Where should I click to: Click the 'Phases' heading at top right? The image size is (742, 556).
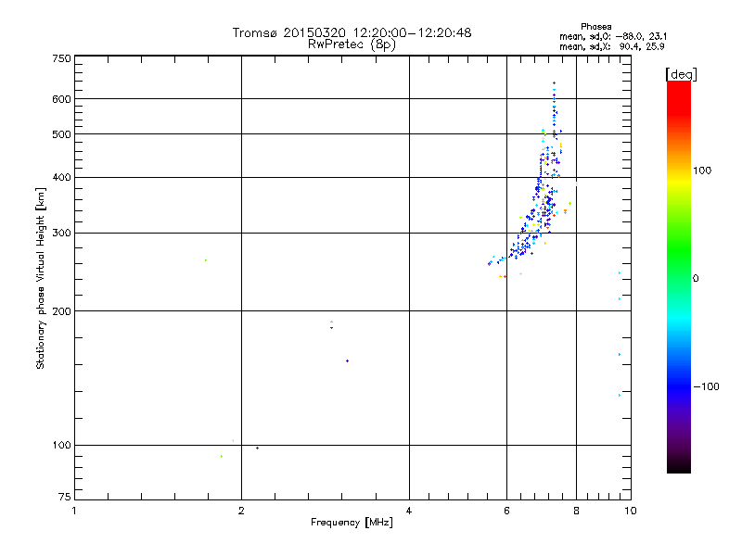coord(595,27)
